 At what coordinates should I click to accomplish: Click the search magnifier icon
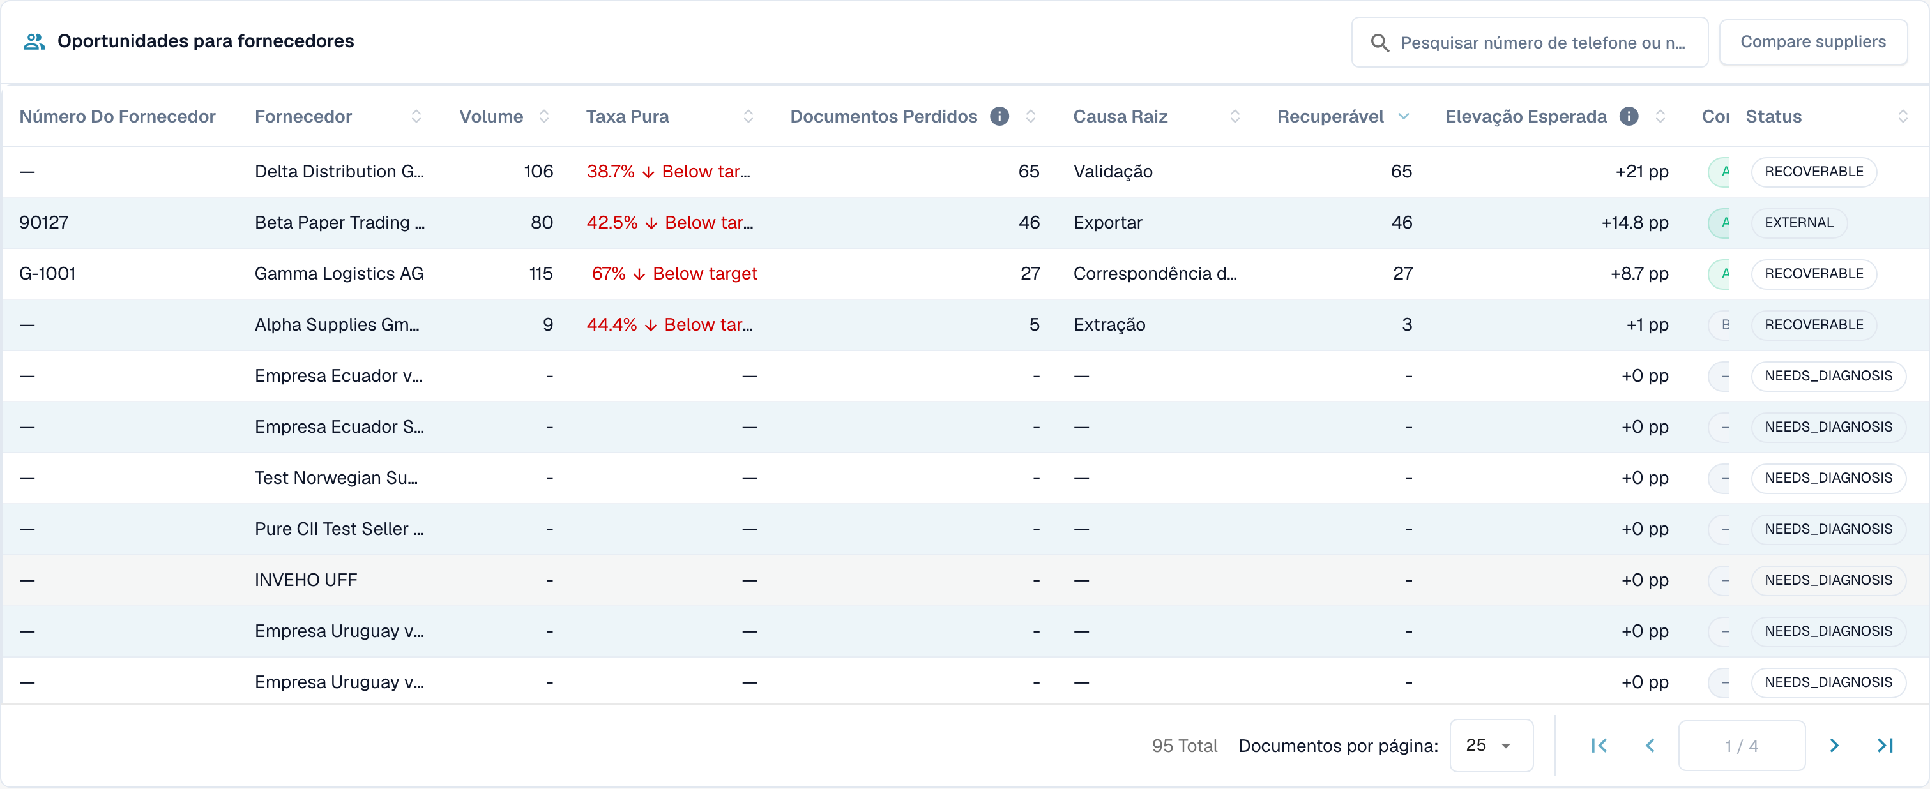pyautogui.click(x=1379, y=43)
